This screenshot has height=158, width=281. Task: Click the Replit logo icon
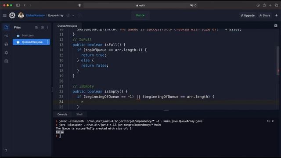pos(12,15)
